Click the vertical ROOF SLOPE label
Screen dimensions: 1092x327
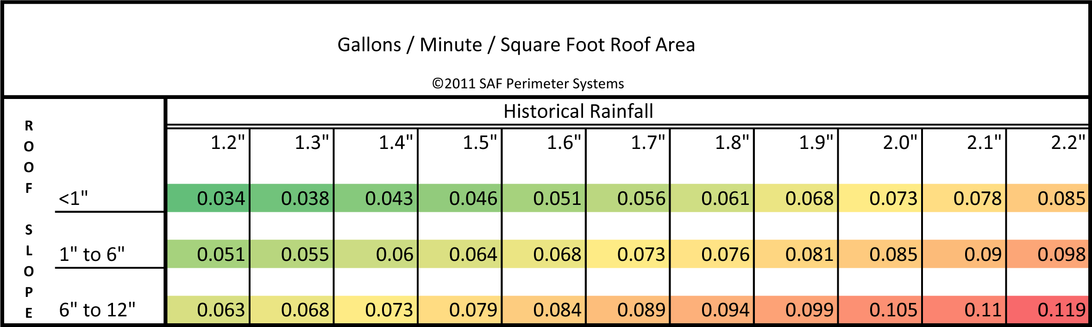pyautogui.click(x=29, y=219)
